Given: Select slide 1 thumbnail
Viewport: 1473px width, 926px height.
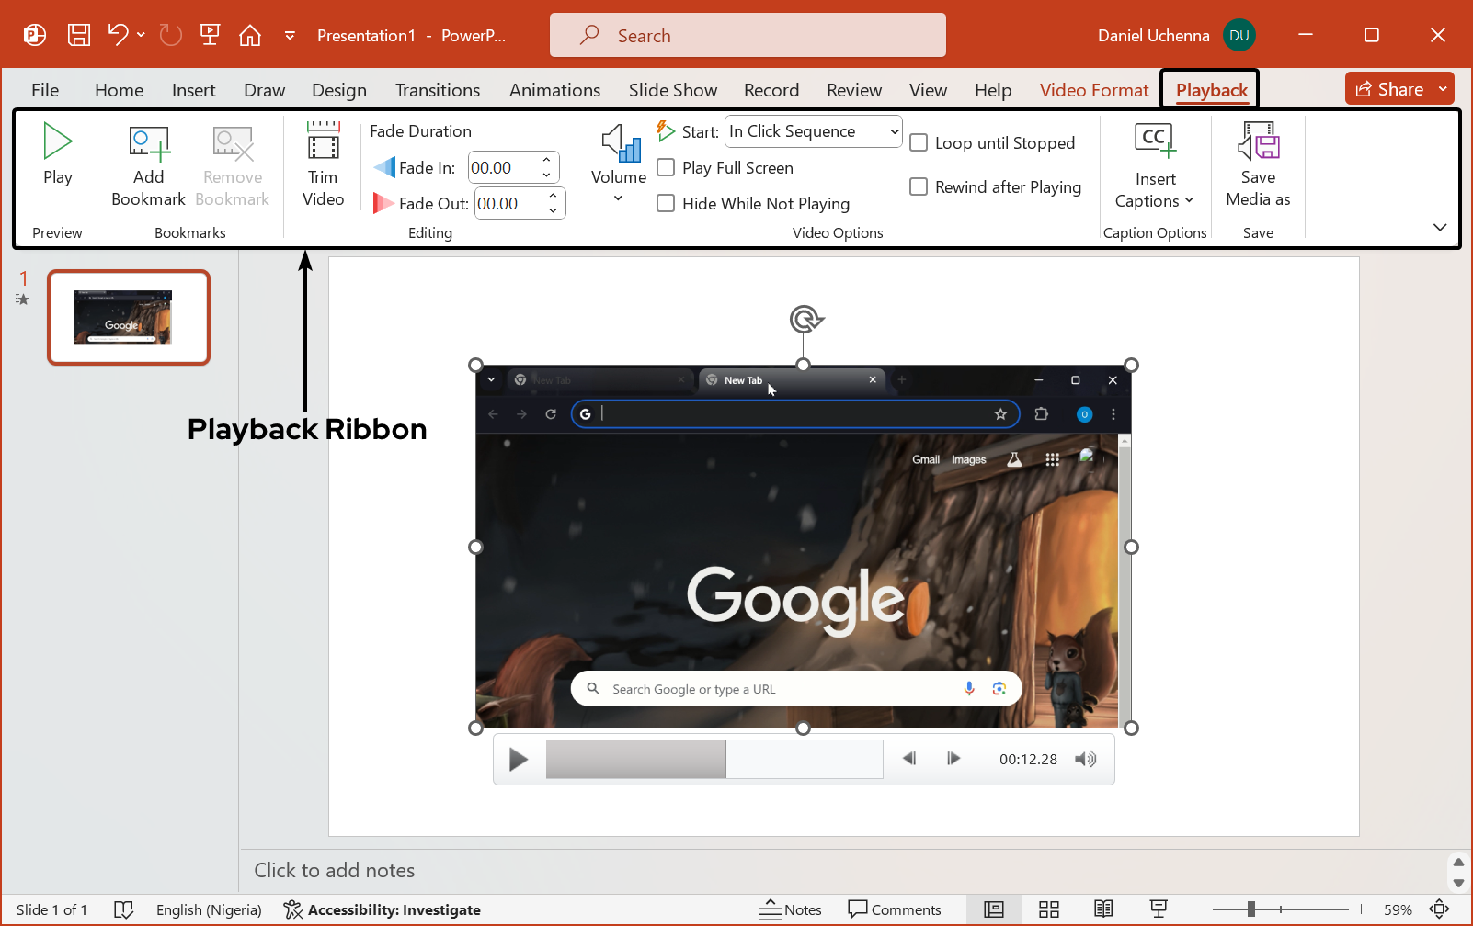Looking at the screenshot, I should pos(129,318).
